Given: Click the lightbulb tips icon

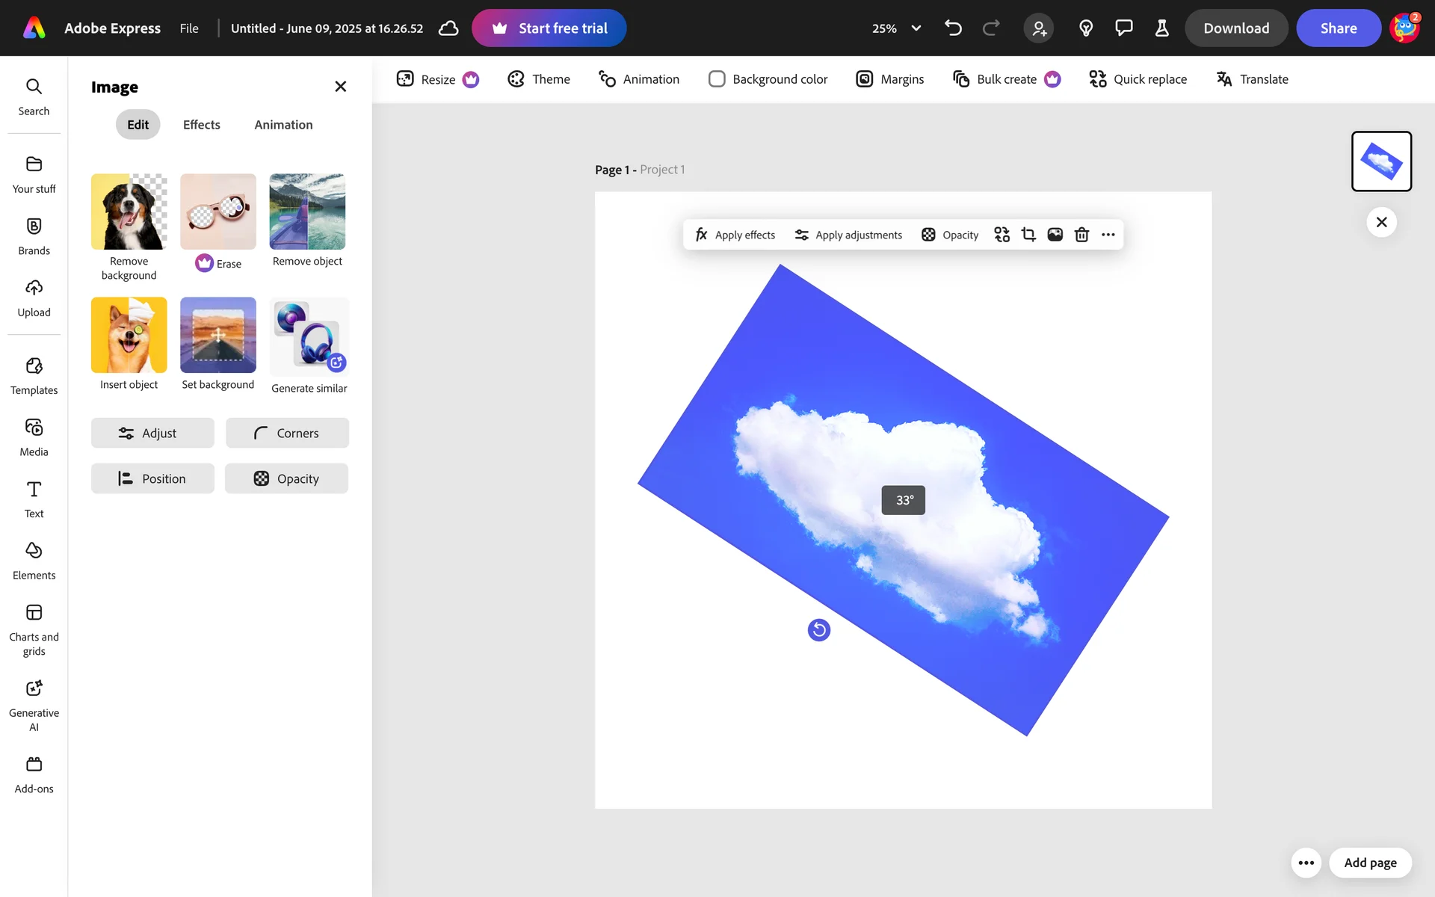Looking at the screenshot, I should pyautogui.click(x=1086, y=28).
